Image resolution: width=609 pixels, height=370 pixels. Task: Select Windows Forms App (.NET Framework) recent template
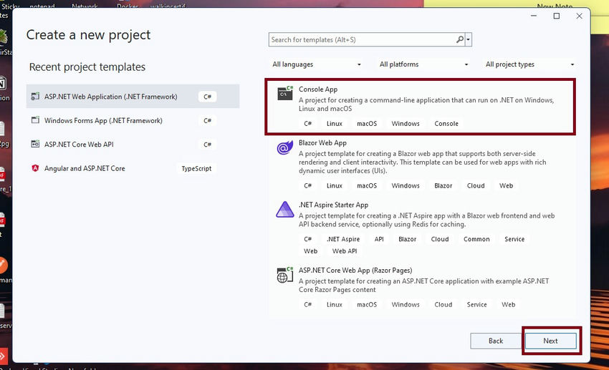[133, 120]
